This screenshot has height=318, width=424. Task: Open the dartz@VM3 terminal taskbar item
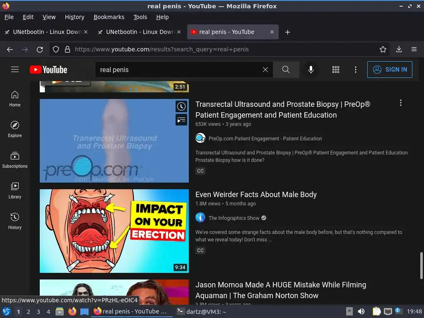click(x=202, y=311)
